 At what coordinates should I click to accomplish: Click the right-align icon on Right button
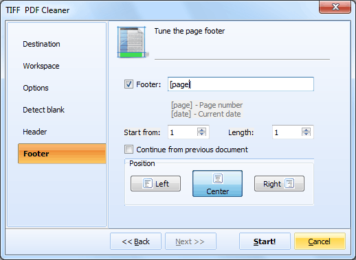[x=289, y=183]
